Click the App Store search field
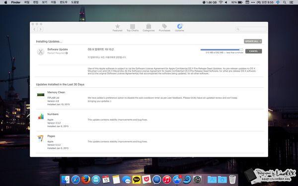298x186 pixels. [251, 29]
